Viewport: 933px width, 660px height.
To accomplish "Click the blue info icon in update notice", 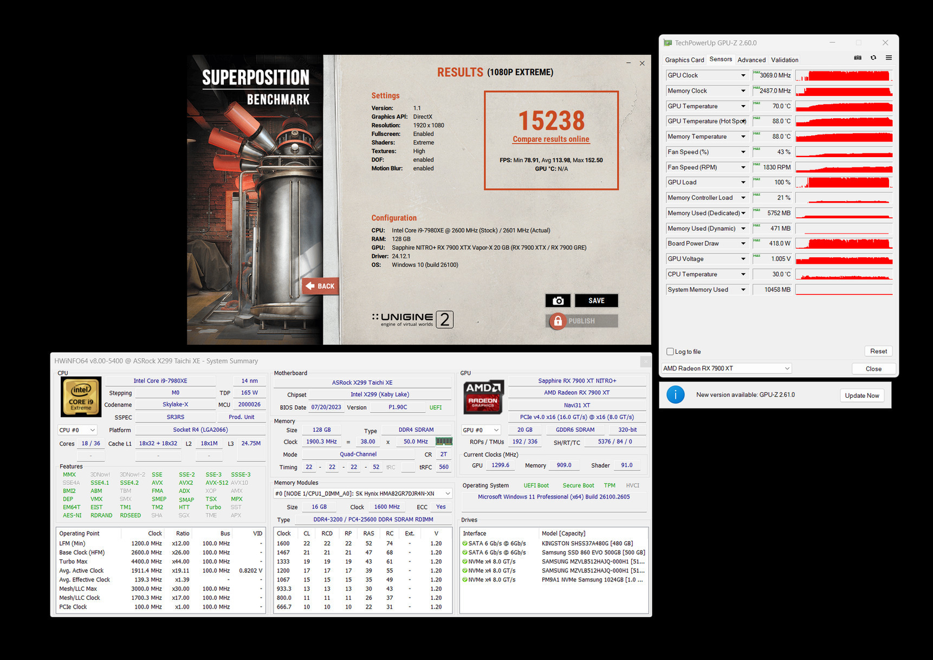I will coord(675,394).
